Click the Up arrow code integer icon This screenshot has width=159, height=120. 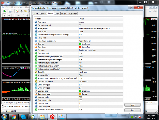point(36,97)
